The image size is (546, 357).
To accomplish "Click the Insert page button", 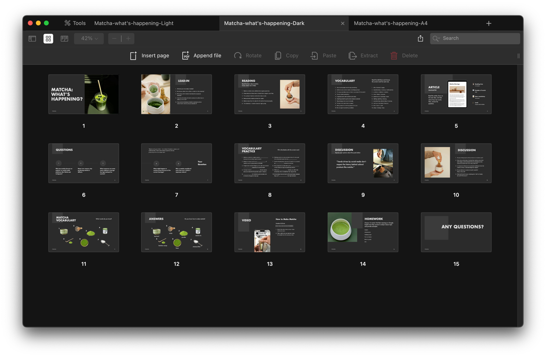I will [x=149, y=55].
